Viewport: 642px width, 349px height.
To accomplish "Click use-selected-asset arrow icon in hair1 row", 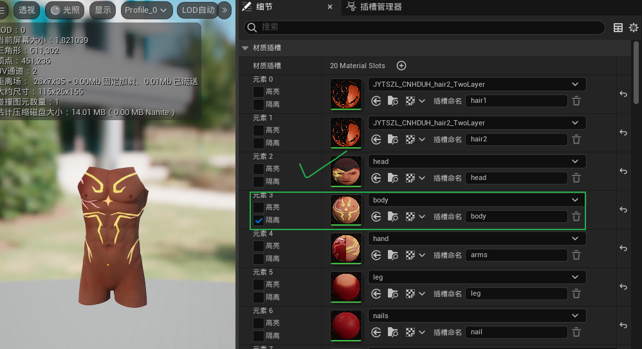I will point(376,101).
